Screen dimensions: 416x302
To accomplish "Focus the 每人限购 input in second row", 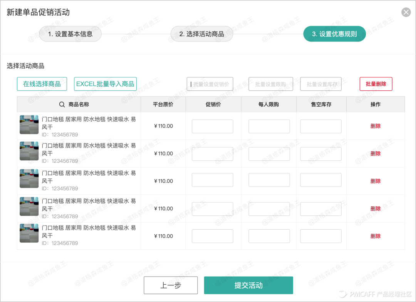I will (269, 154).
